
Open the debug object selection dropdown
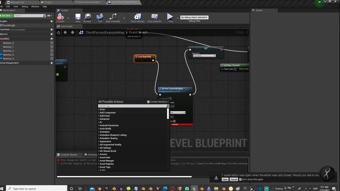(x=194, y=18)
